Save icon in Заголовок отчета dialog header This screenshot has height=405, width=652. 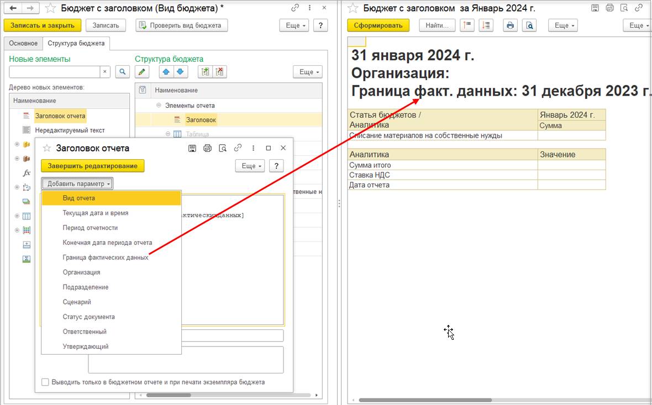192,148
